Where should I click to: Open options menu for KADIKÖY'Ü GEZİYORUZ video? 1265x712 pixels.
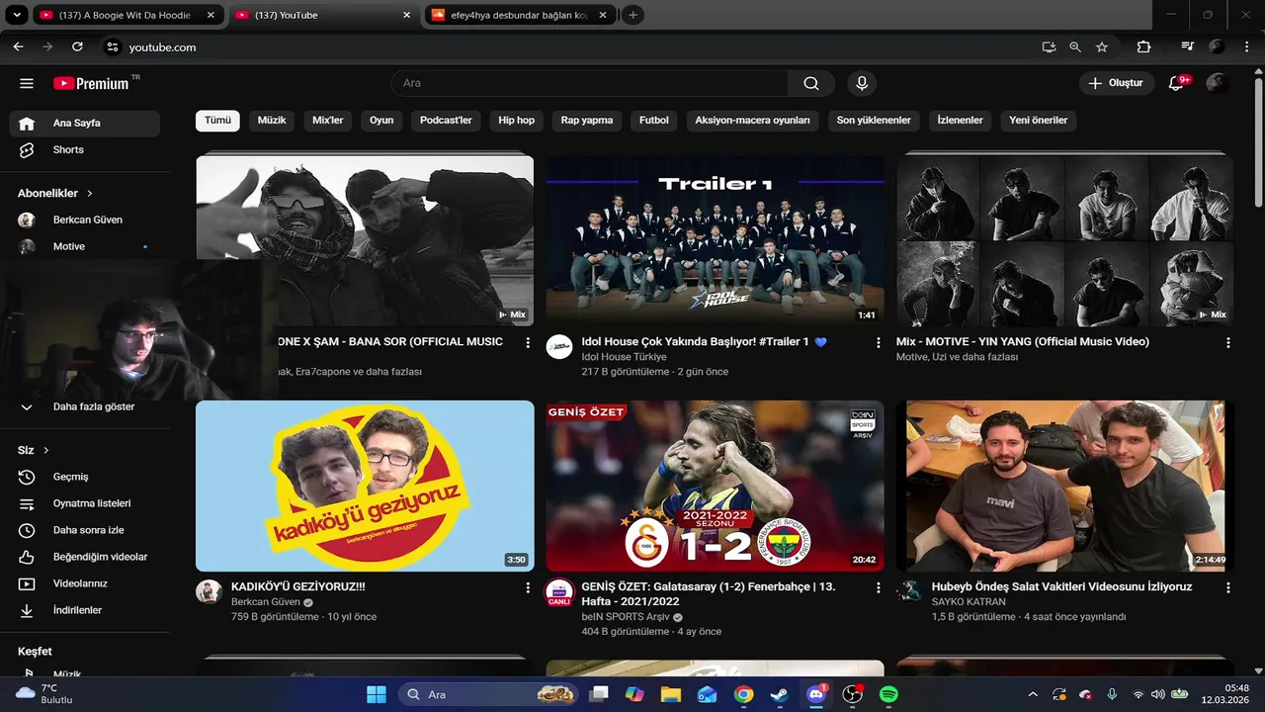click(x=528, y=588)
